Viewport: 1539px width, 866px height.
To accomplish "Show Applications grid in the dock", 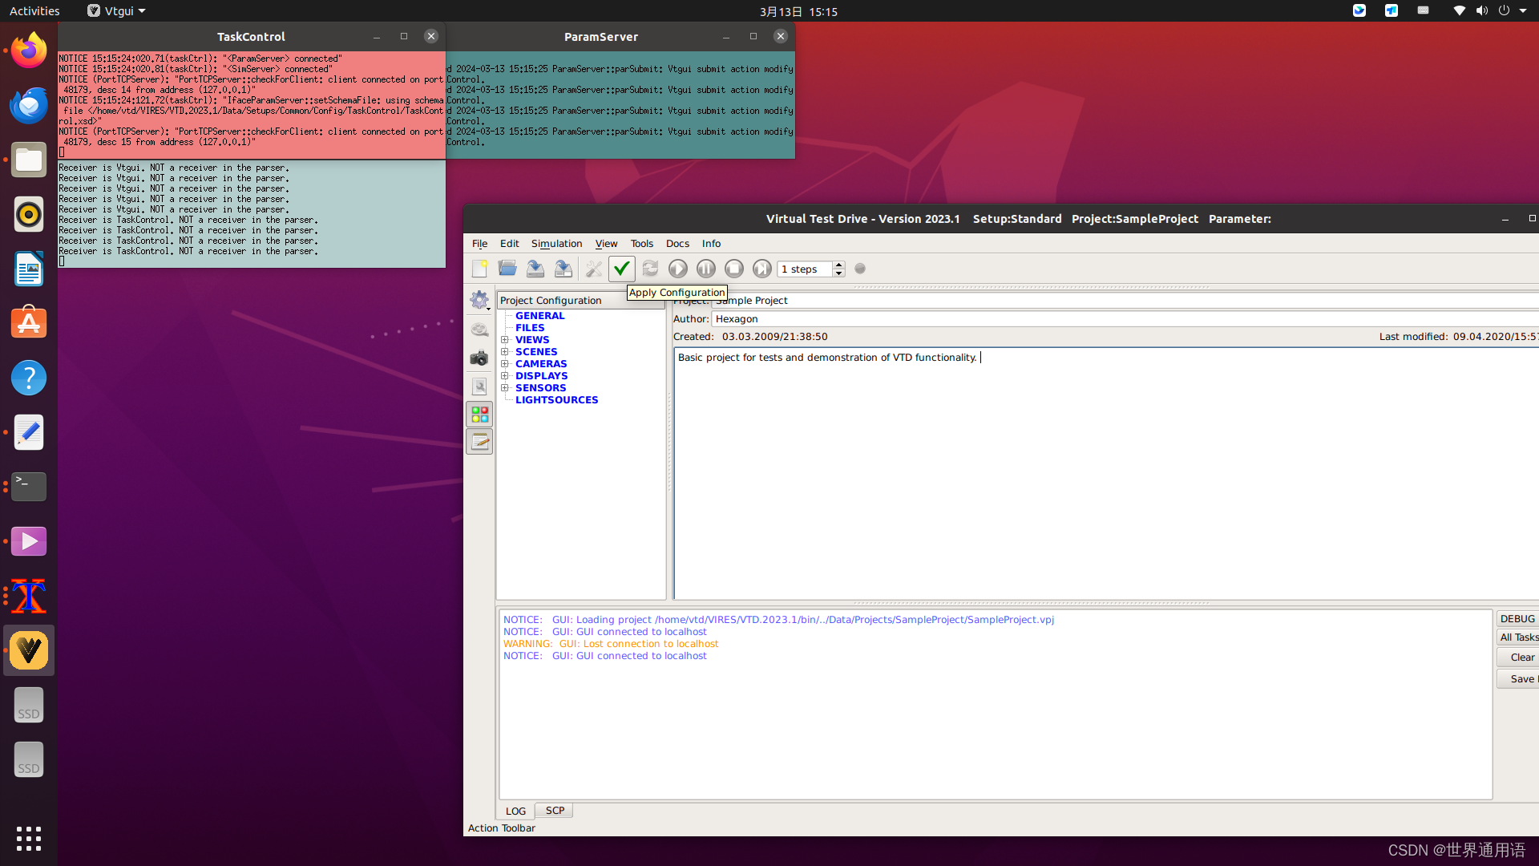I will (x=29, y=839).
